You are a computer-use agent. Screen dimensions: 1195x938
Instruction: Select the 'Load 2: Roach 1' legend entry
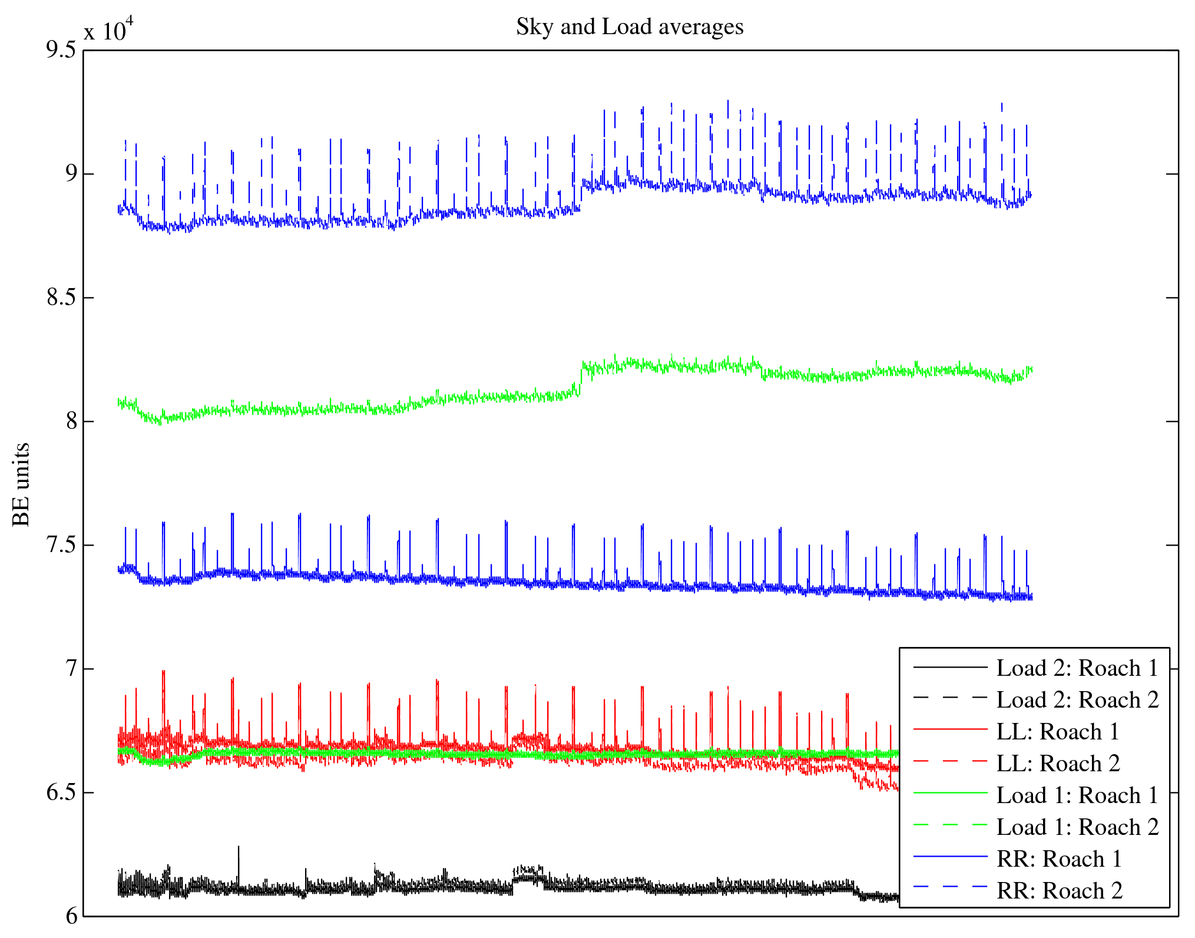(x=1077, y=668)
